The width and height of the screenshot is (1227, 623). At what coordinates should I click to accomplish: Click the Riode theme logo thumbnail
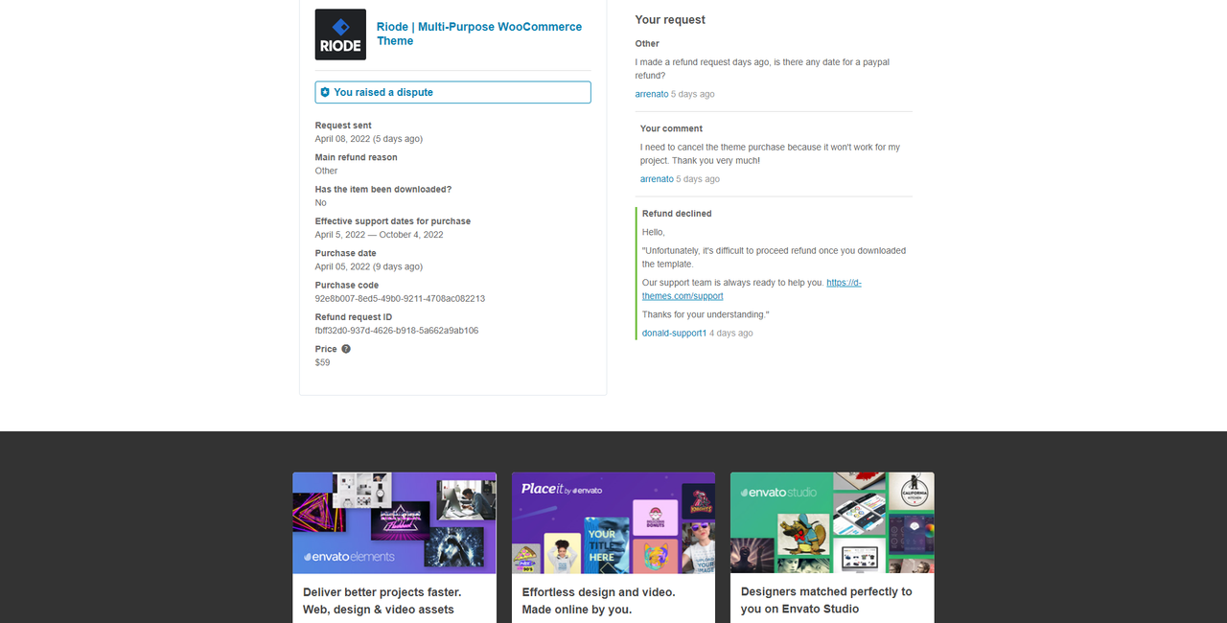(340, 35)
